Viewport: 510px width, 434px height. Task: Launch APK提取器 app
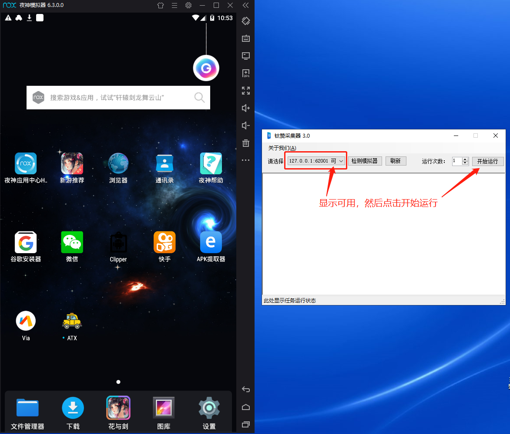[211, 242]
